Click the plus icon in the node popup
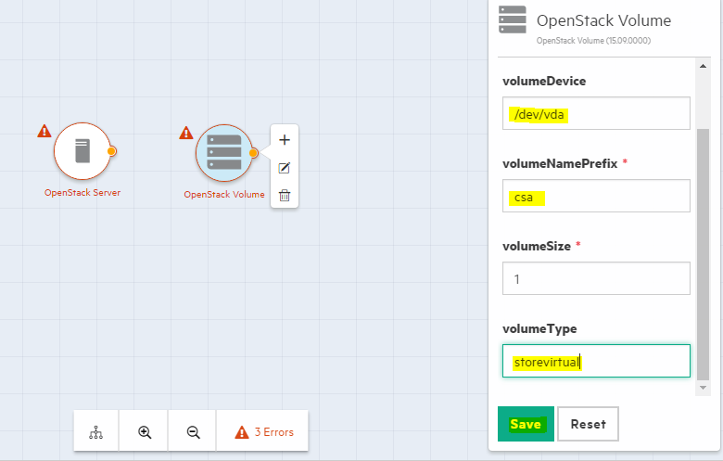Image resolution: width=723 pixels, height=461 pixels. coord(285,140)
